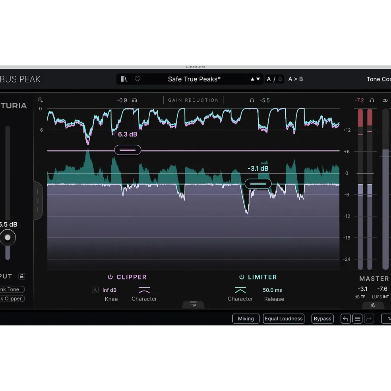Click the 6.3 dB clipper threshold label
391x391 pixels.
coord(128,134)
